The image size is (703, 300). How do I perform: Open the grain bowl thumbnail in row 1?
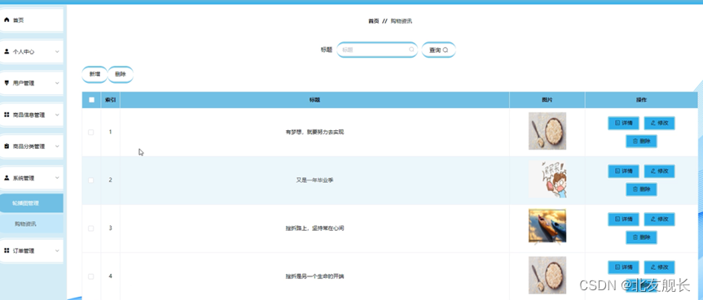coord(547,131)
